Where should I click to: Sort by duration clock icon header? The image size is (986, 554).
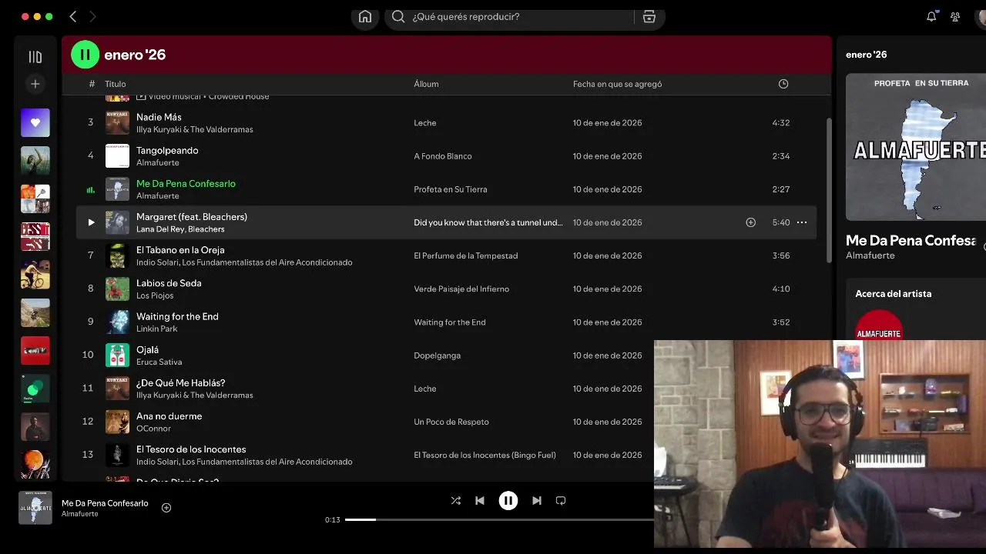(x=783, y=84)
